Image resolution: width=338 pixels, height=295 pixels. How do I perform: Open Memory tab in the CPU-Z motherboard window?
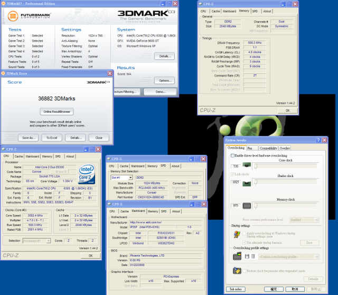click(153, 211)
